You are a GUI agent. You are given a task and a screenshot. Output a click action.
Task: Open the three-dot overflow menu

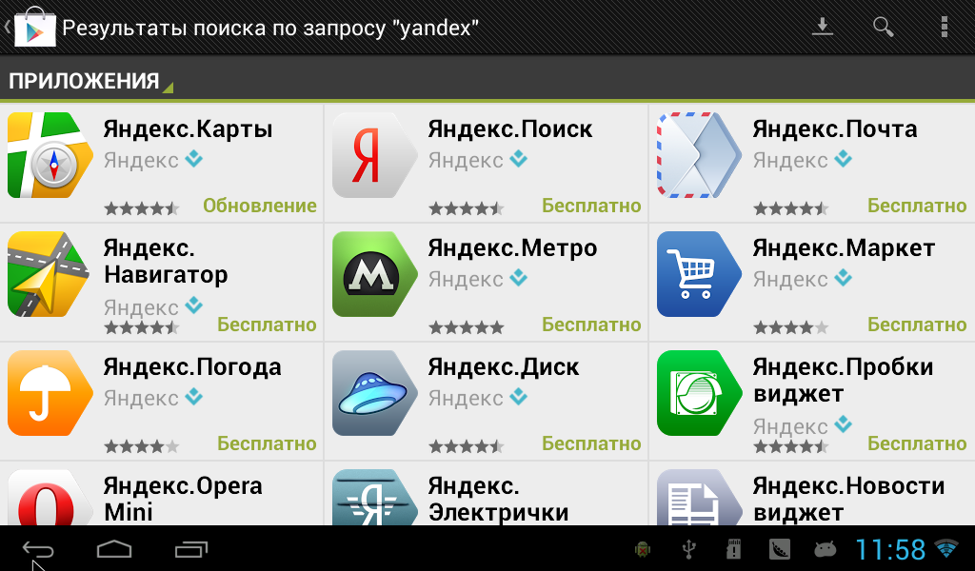(x=944, y=27)
